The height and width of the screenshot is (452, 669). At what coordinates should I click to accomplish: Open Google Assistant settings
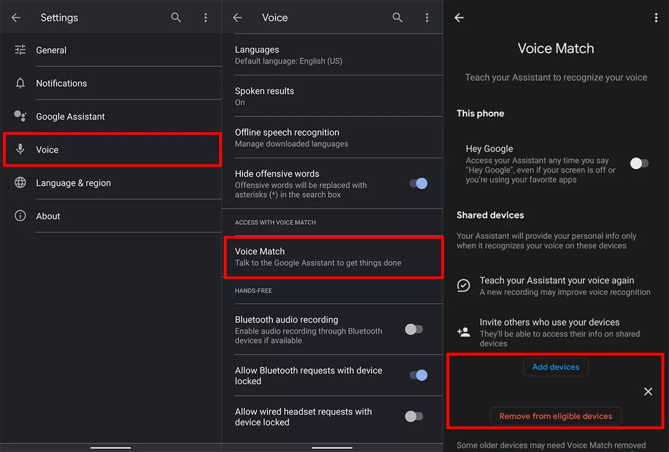[x=70, y=117]
